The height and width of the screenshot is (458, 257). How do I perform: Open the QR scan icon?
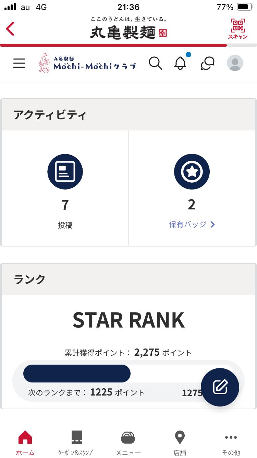[x=237, y=29]
